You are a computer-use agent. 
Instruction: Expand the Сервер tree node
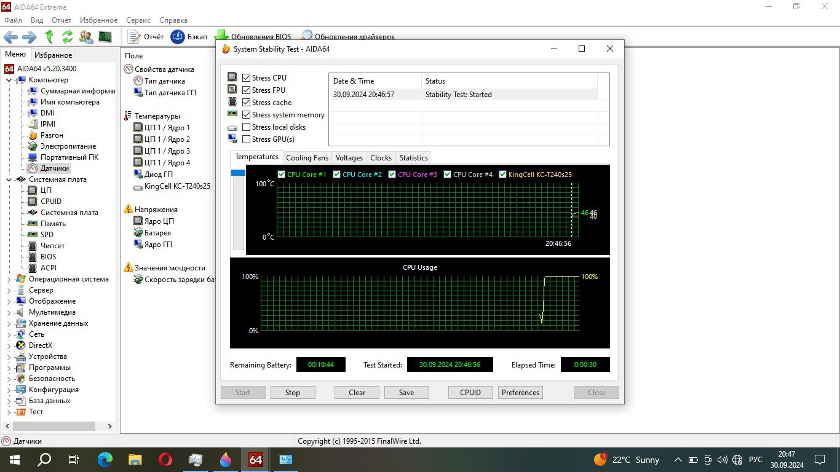coord(9,290)
